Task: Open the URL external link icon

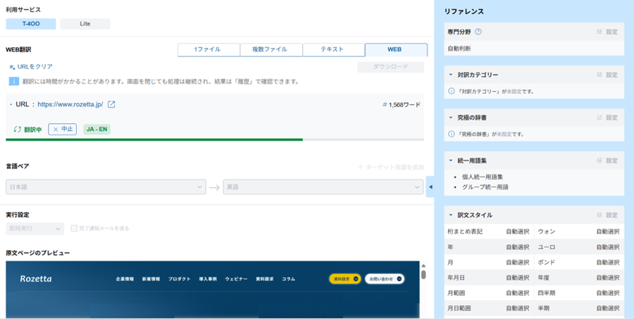Action: click(x=111, y=104)
